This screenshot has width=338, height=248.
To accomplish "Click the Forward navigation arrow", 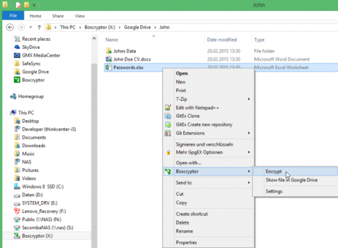I will (x=21, y=27).
